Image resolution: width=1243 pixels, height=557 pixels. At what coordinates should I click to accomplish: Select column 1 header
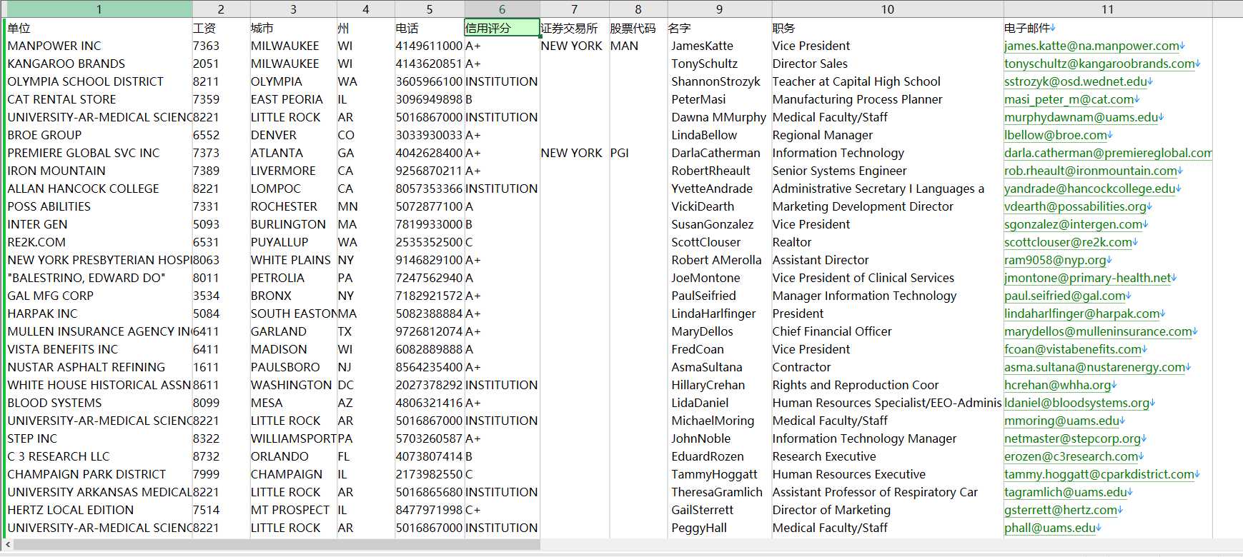tap(99, 9)
